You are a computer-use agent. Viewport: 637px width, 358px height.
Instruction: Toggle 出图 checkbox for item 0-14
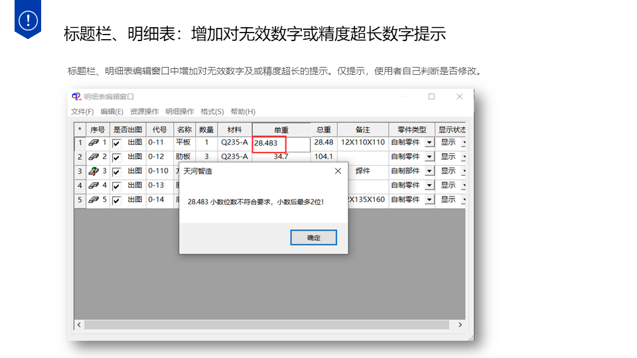point(117,200)
